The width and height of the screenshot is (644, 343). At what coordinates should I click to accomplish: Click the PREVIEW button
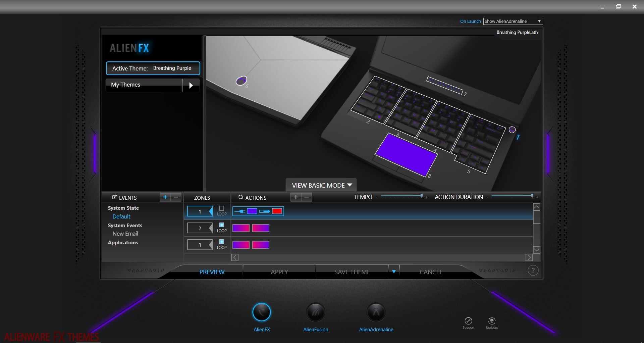click(212, 272)
